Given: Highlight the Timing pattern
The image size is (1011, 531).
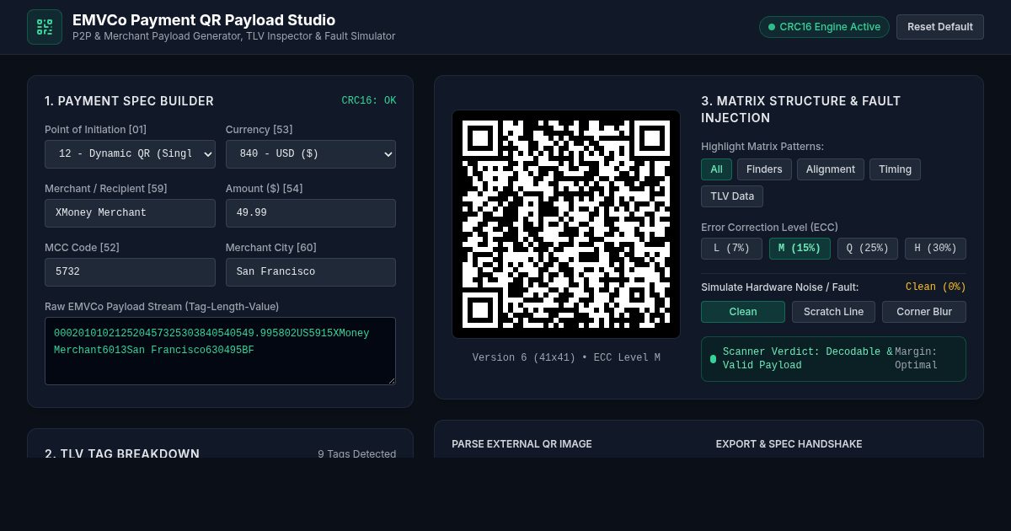Looking at the screenshot, I should [x=895, y=169].
